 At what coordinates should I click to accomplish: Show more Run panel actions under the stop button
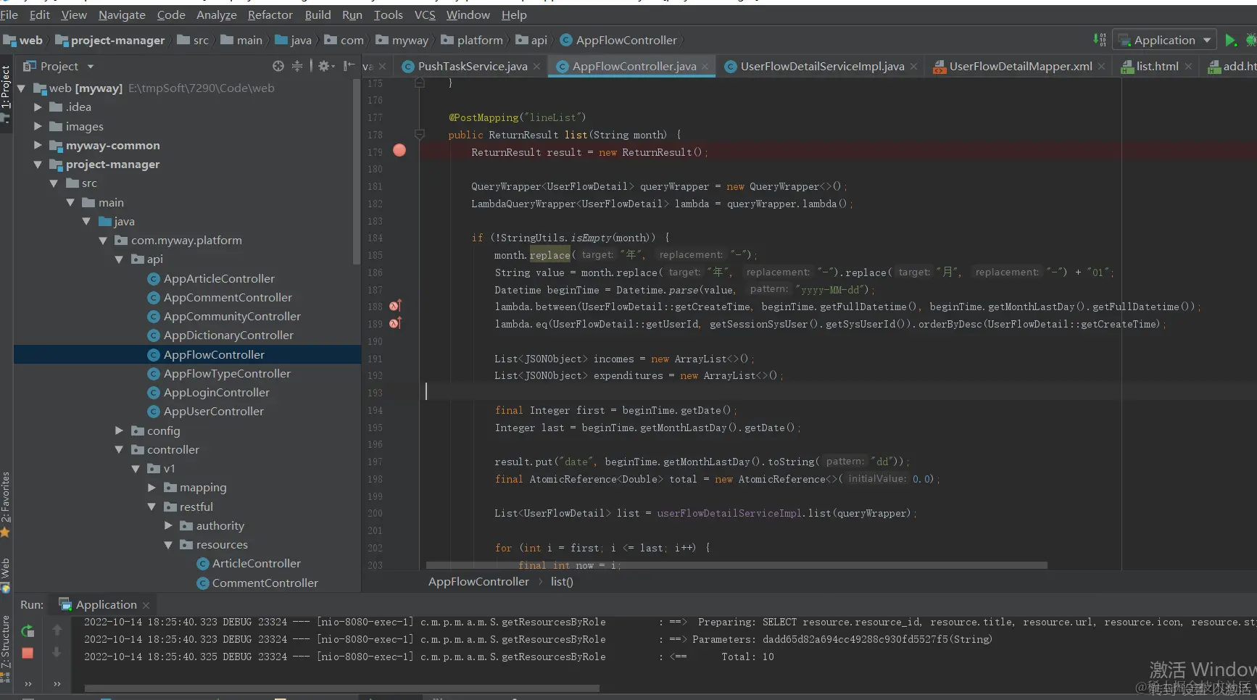(x=28, y=683)
